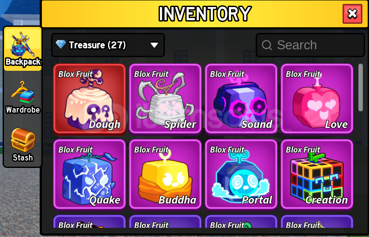The image size is (369, 237).
Task: Click the dropdown arrow next to Treasure
Action: pyautogui.click(x=154, y=45)
